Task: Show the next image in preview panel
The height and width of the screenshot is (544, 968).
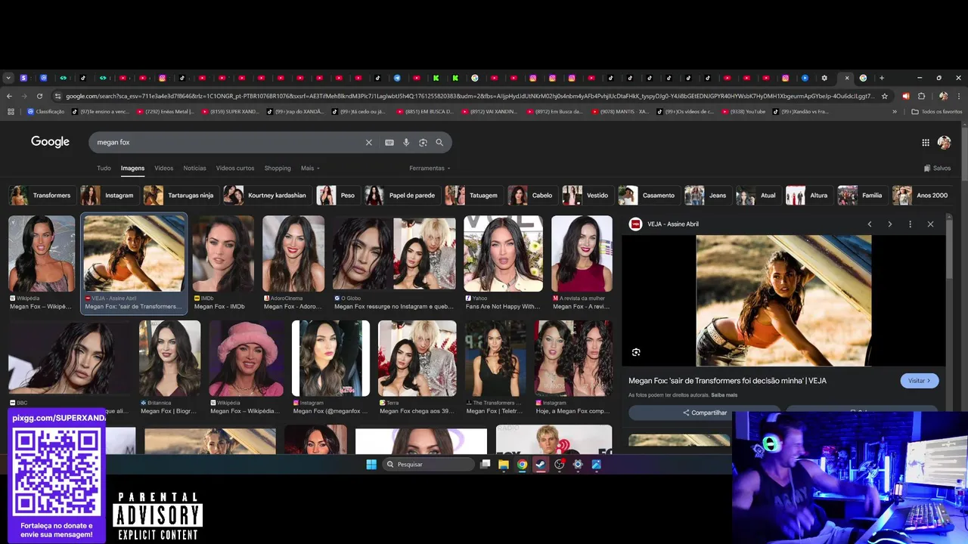Action: 890,224
